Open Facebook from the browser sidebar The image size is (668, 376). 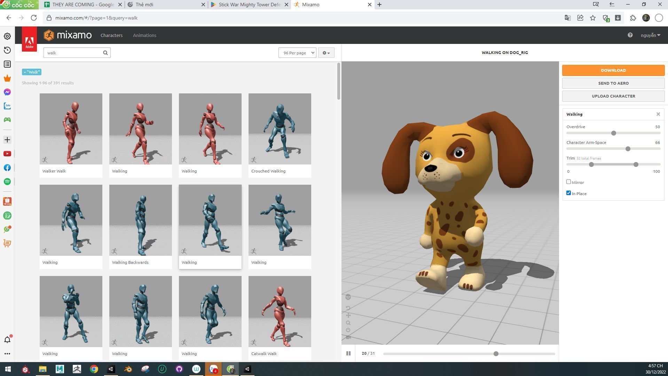coord(7,168)
